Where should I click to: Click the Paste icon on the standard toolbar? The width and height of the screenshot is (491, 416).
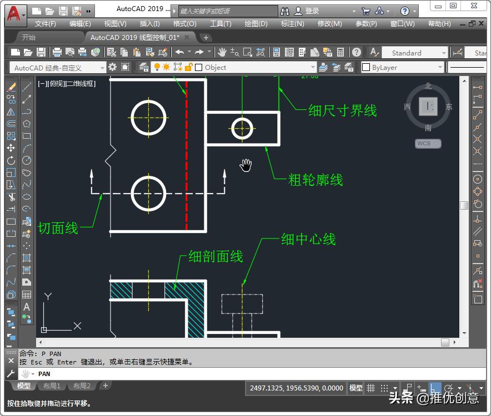(x=136, y=53)
